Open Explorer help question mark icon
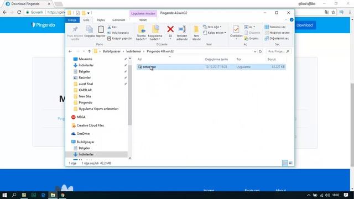This screenshot has height=199, width=354. tap(291, 20)
